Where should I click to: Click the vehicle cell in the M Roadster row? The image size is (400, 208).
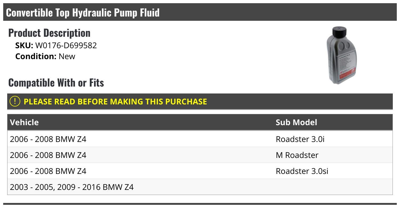tap(48, 155)
